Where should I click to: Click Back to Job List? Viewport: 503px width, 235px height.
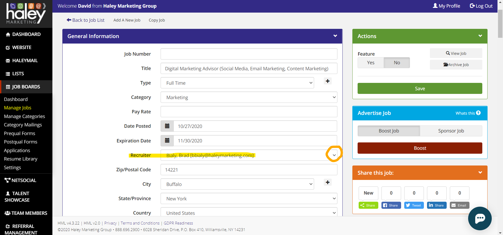tap(85, 20)
